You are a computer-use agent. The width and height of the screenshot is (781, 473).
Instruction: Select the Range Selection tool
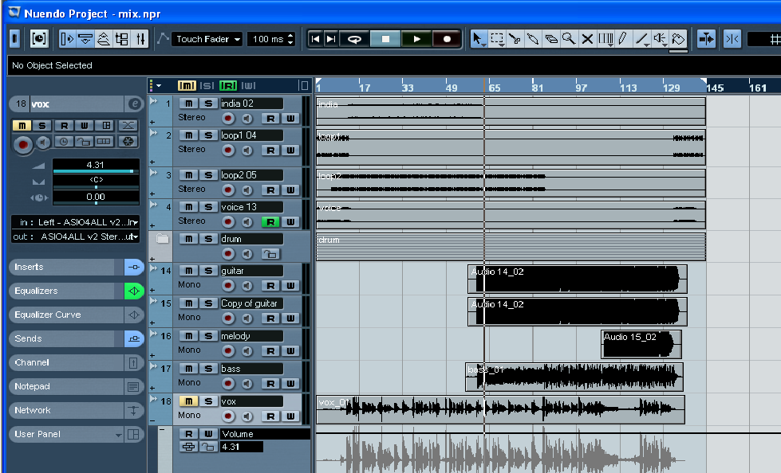pyautogui.click(x=497, y=38)
